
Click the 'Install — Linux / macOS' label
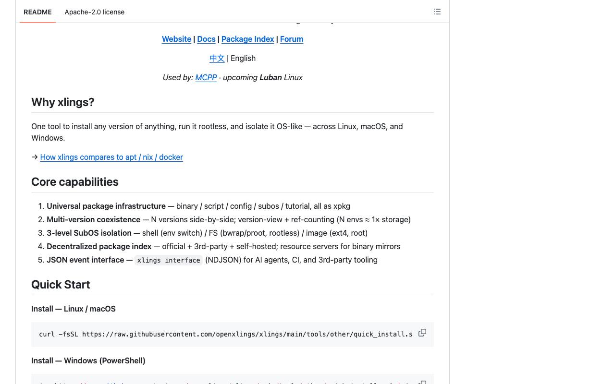click(74, 309)
